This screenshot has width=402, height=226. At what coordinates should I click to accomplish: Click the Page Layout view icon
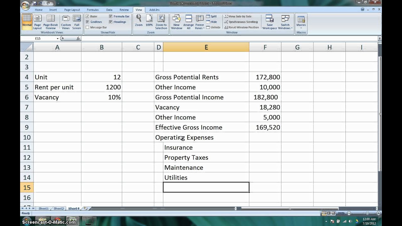tap(37, 22)
